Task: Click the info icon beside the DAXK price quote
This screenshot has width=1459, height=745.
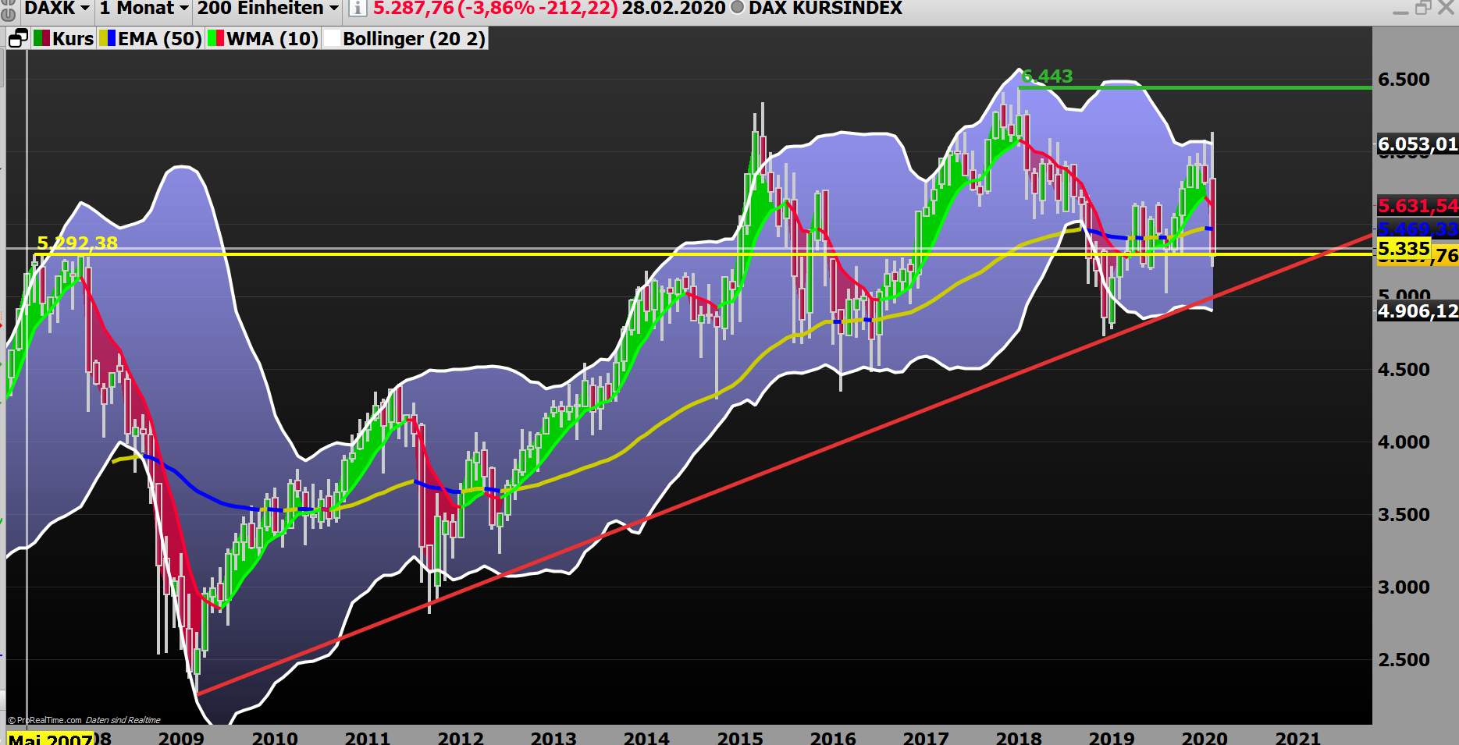Action: [358, 9]
